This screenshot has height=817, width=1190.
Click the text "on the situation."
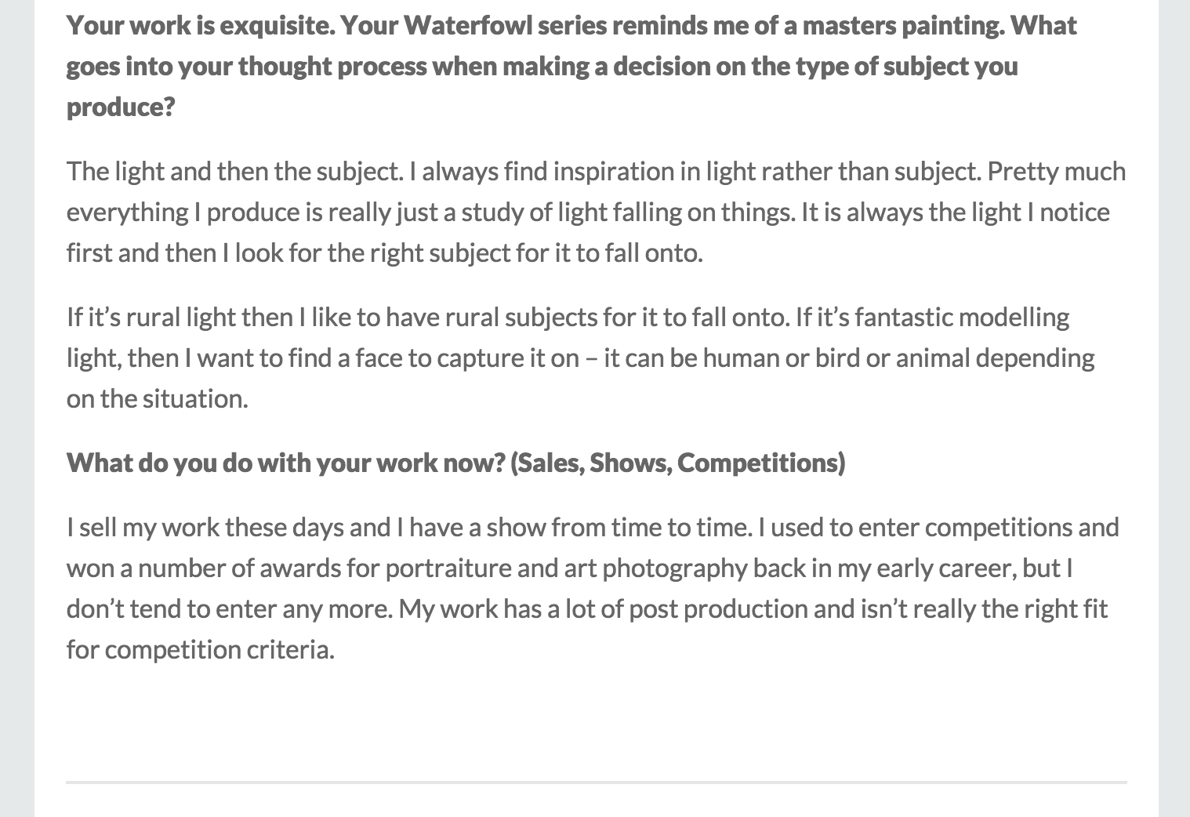click(x=158, y=399)
